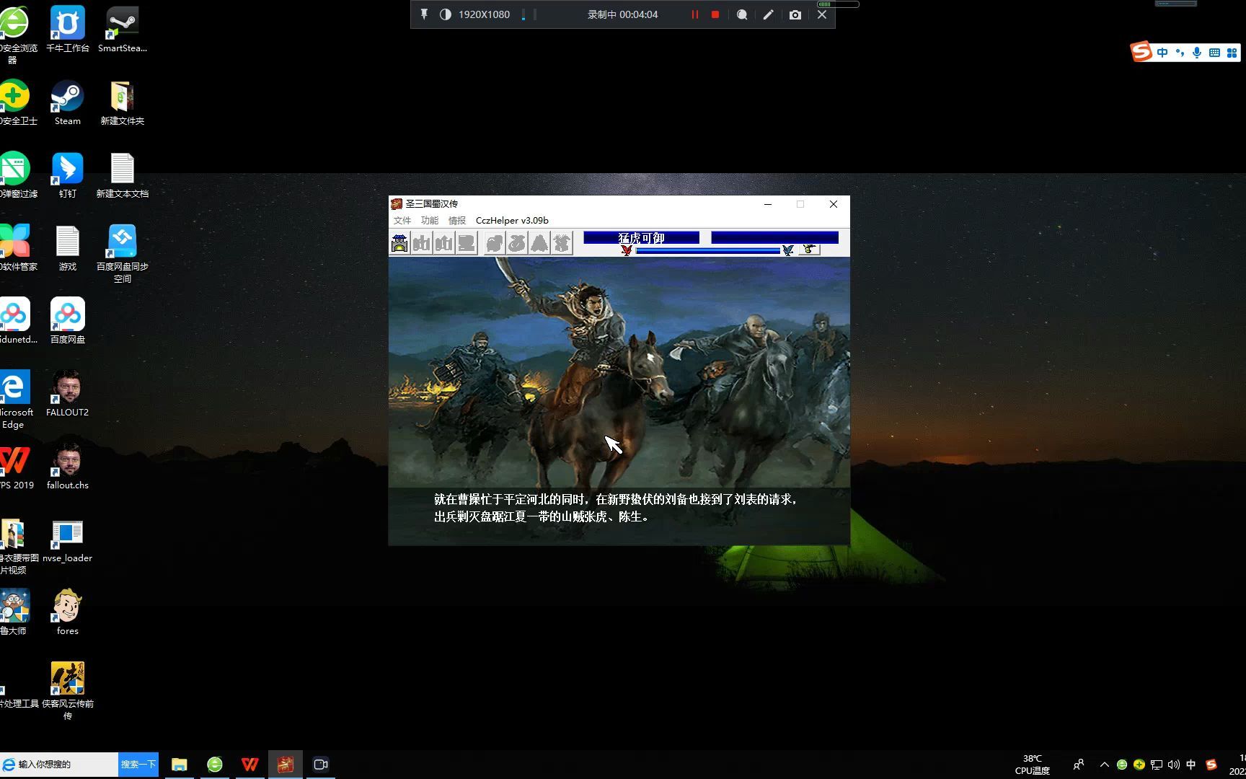
Task: Open Sogou toolbox grid icon
Action: tap(1232, 53)
